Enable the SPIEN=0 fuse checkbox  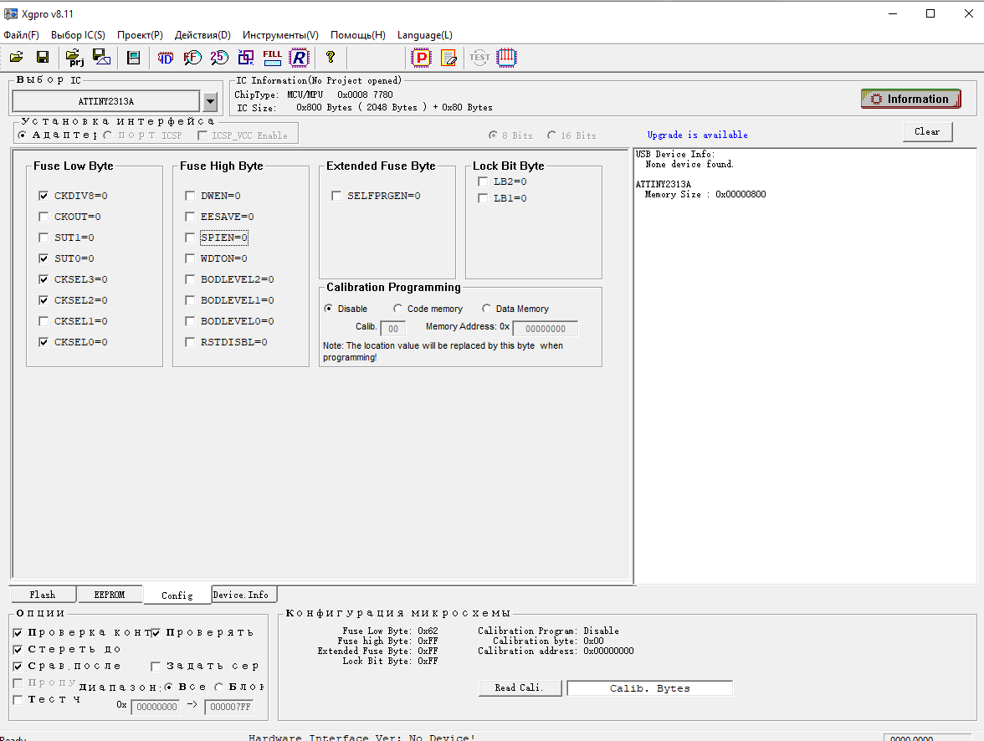click(190, 238)
